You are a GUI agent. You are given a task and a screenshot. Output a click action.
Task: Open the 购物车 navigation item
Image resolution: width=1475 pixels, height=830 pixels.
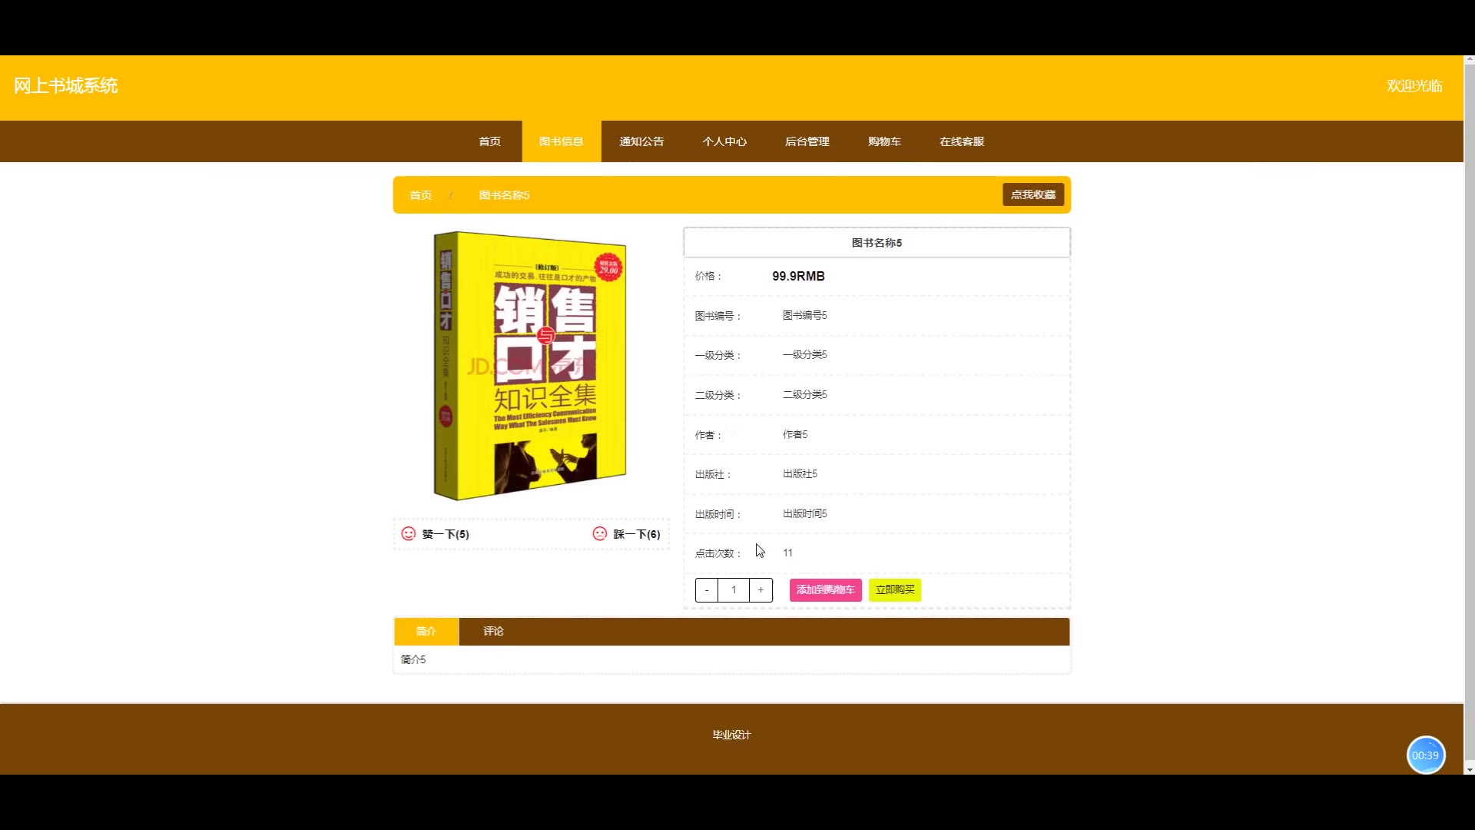(884, 141)
